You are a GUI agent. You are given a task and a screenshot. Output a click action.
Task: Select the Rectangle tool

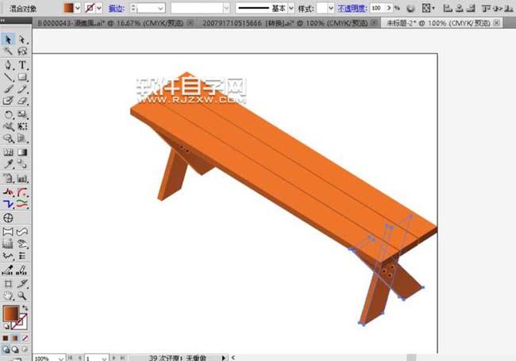(22, 77)
